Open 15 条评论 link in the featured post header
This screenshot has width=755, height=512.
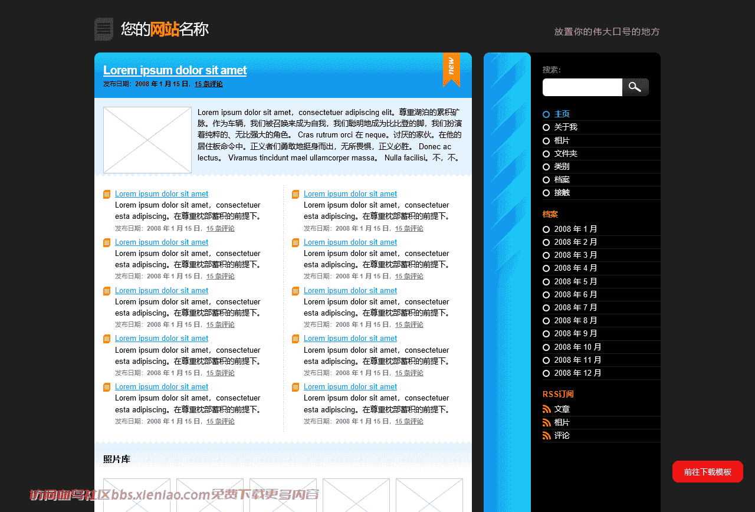coord(209,84)
